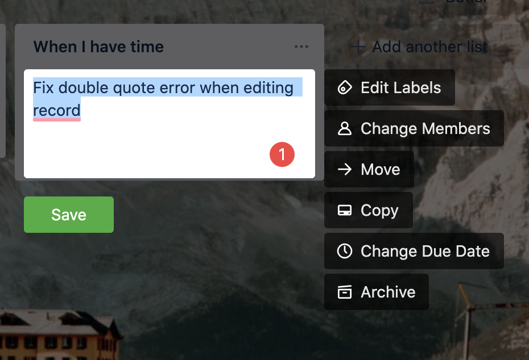Open the three-dot menu of When I have time list
This screenshot has width=529, height=360.
[x=301, y=47]
